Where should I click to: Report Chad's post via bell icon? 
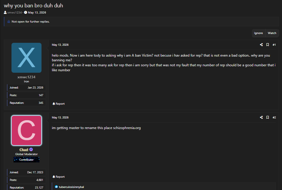[x=54, y=177]
